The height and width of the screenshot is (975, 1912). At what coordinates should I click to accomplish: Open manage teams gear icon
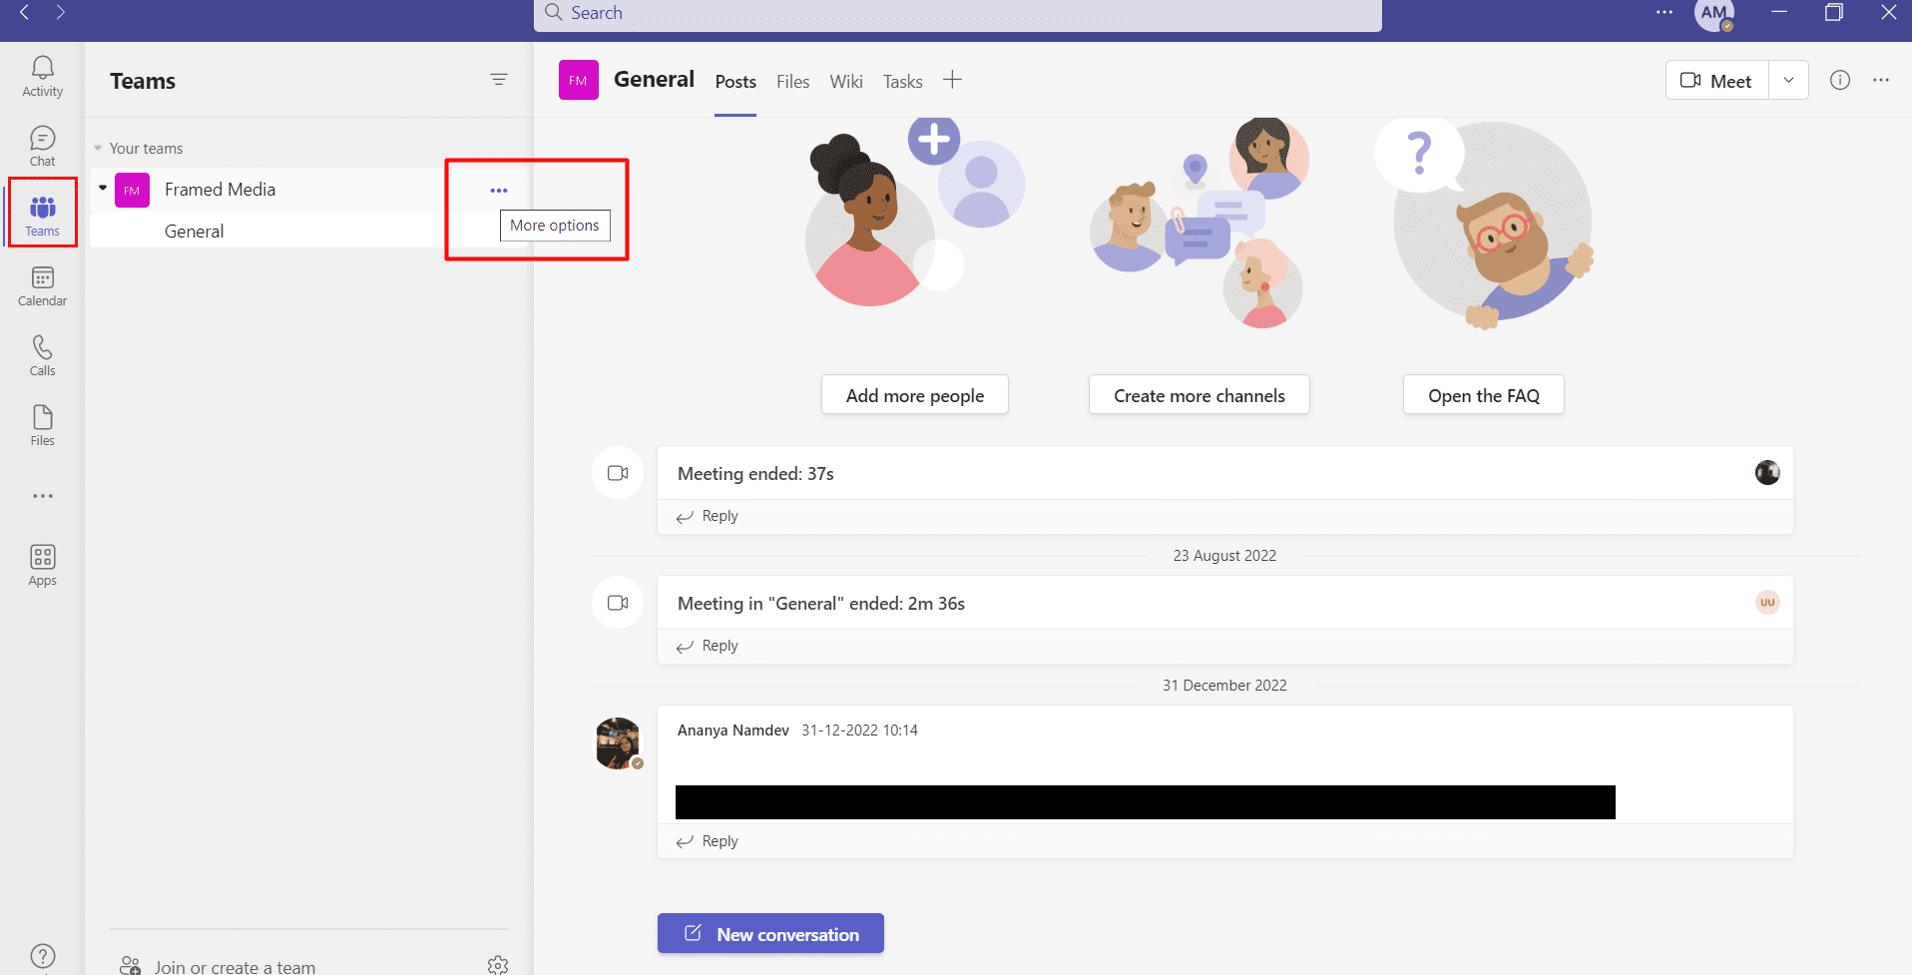pyautogui.click(x=498, y=964)
